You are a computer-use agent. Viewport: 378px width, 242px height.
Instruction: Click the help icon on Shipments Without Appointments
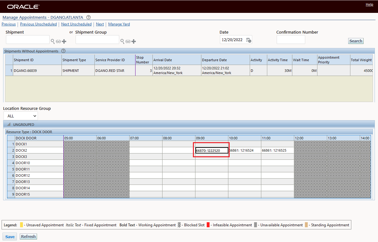pos(63,51)
